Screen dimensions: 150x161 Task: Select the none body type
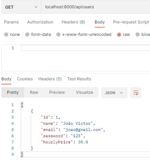point(6,34)
